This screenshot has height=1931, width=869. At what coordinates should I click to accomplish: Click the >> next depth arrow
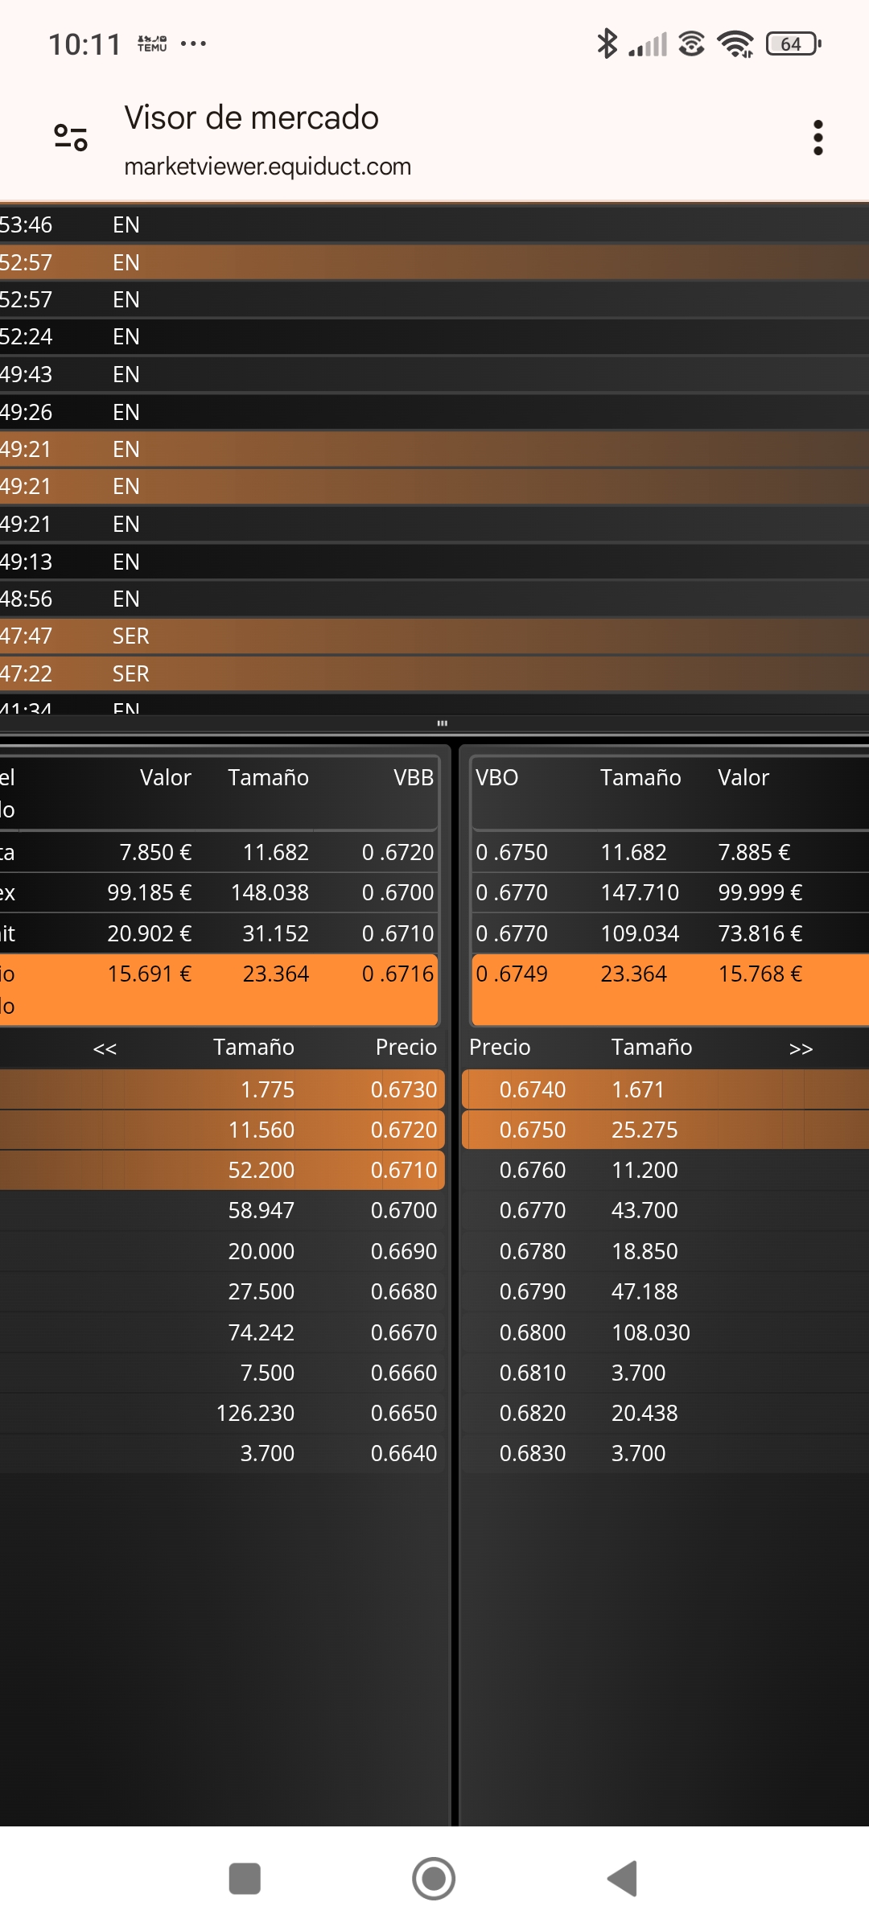(801, 1048)
